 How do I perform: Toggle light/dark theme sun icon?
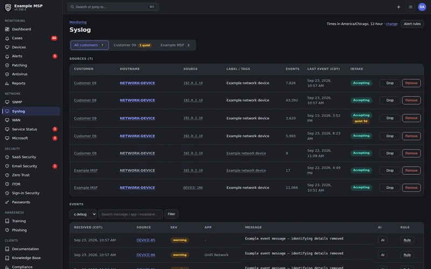411,7
